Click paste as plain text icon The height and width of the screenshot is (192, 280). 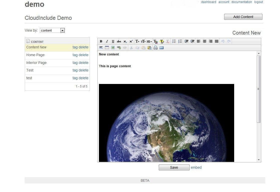click(x=150, y=48)
